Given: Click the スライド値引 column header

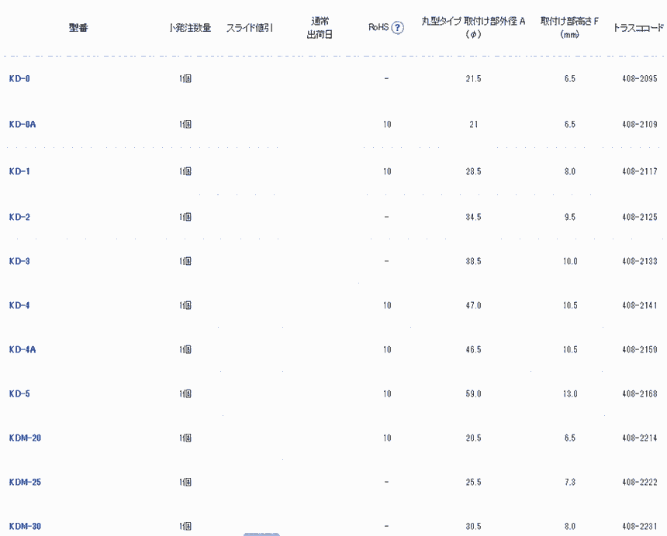Looking at the screenshot, I should [x=249, y=28].
